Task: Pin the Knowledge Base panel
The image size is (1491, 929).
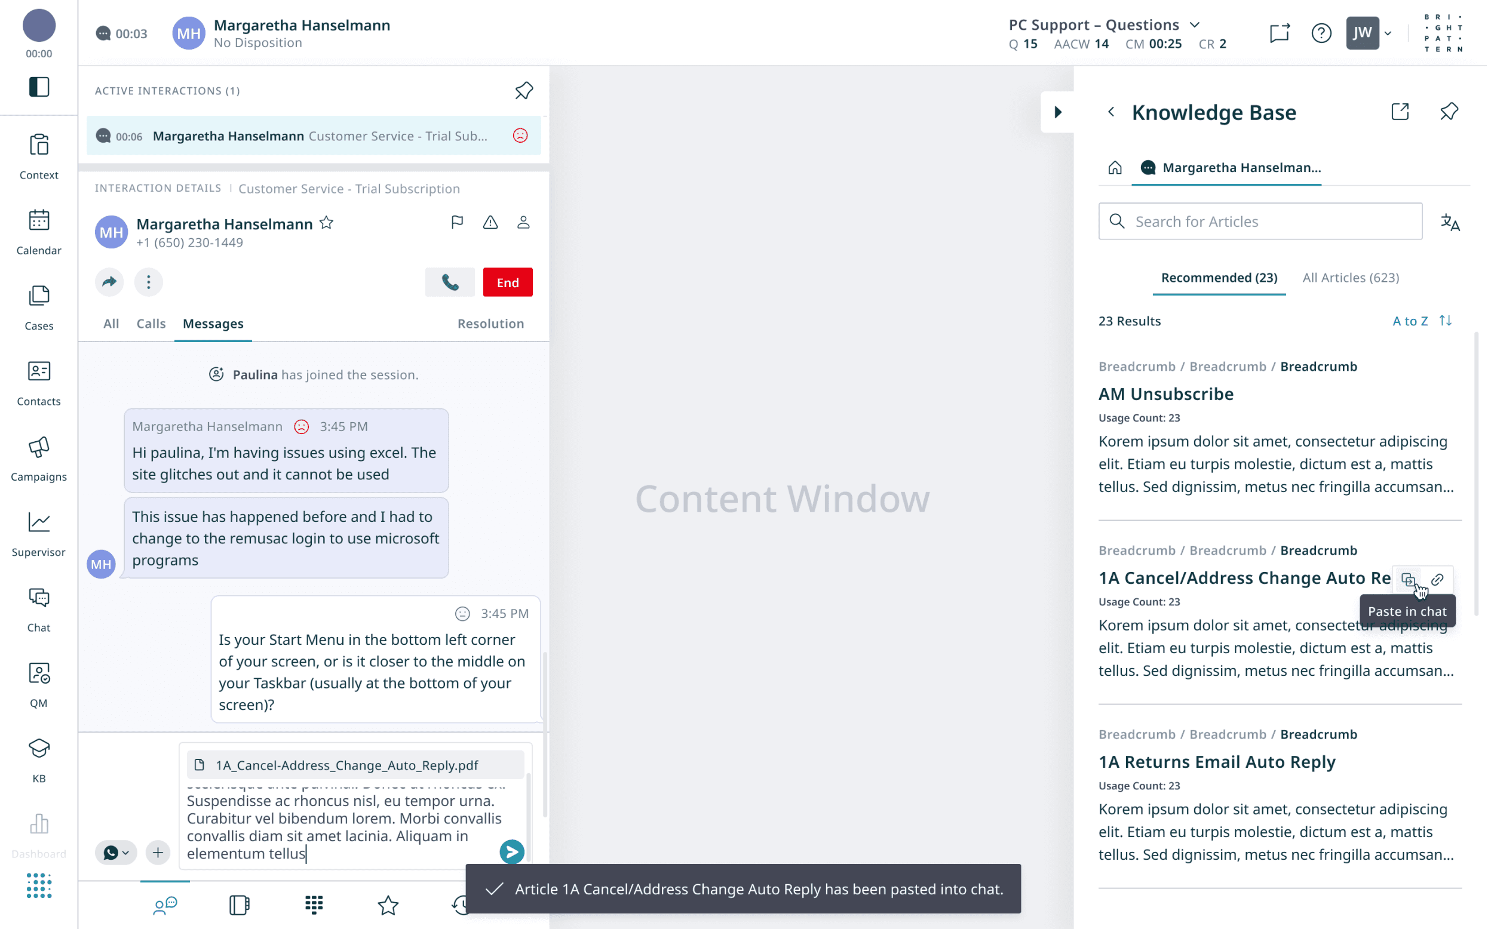Action: [1449, 112]
